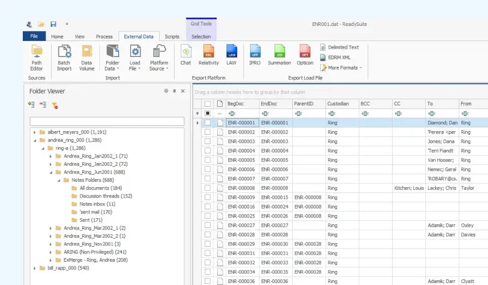488x285 pixels.
Task: Tick the checkbox for row ENR-000008
Action: [208, 188]
